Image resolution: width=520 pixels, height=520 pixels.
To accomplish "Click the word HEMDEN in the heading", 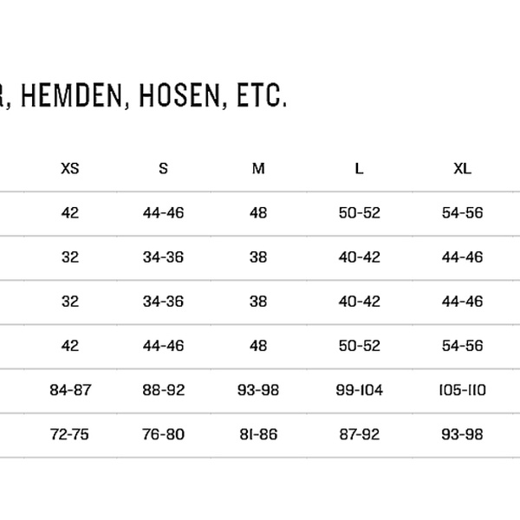I will point(70,96).
